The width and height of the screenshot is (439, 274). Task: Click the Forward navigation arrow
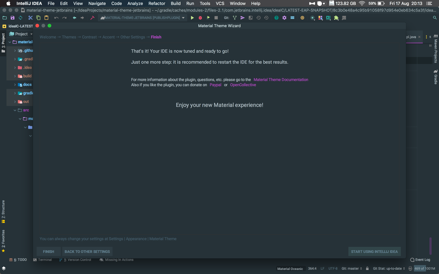pyautogui.click(x=82, y=18)
